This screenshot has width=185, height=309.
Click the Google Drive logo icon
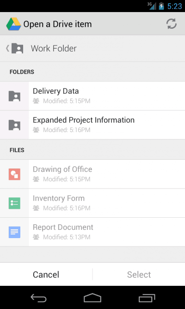13,24
